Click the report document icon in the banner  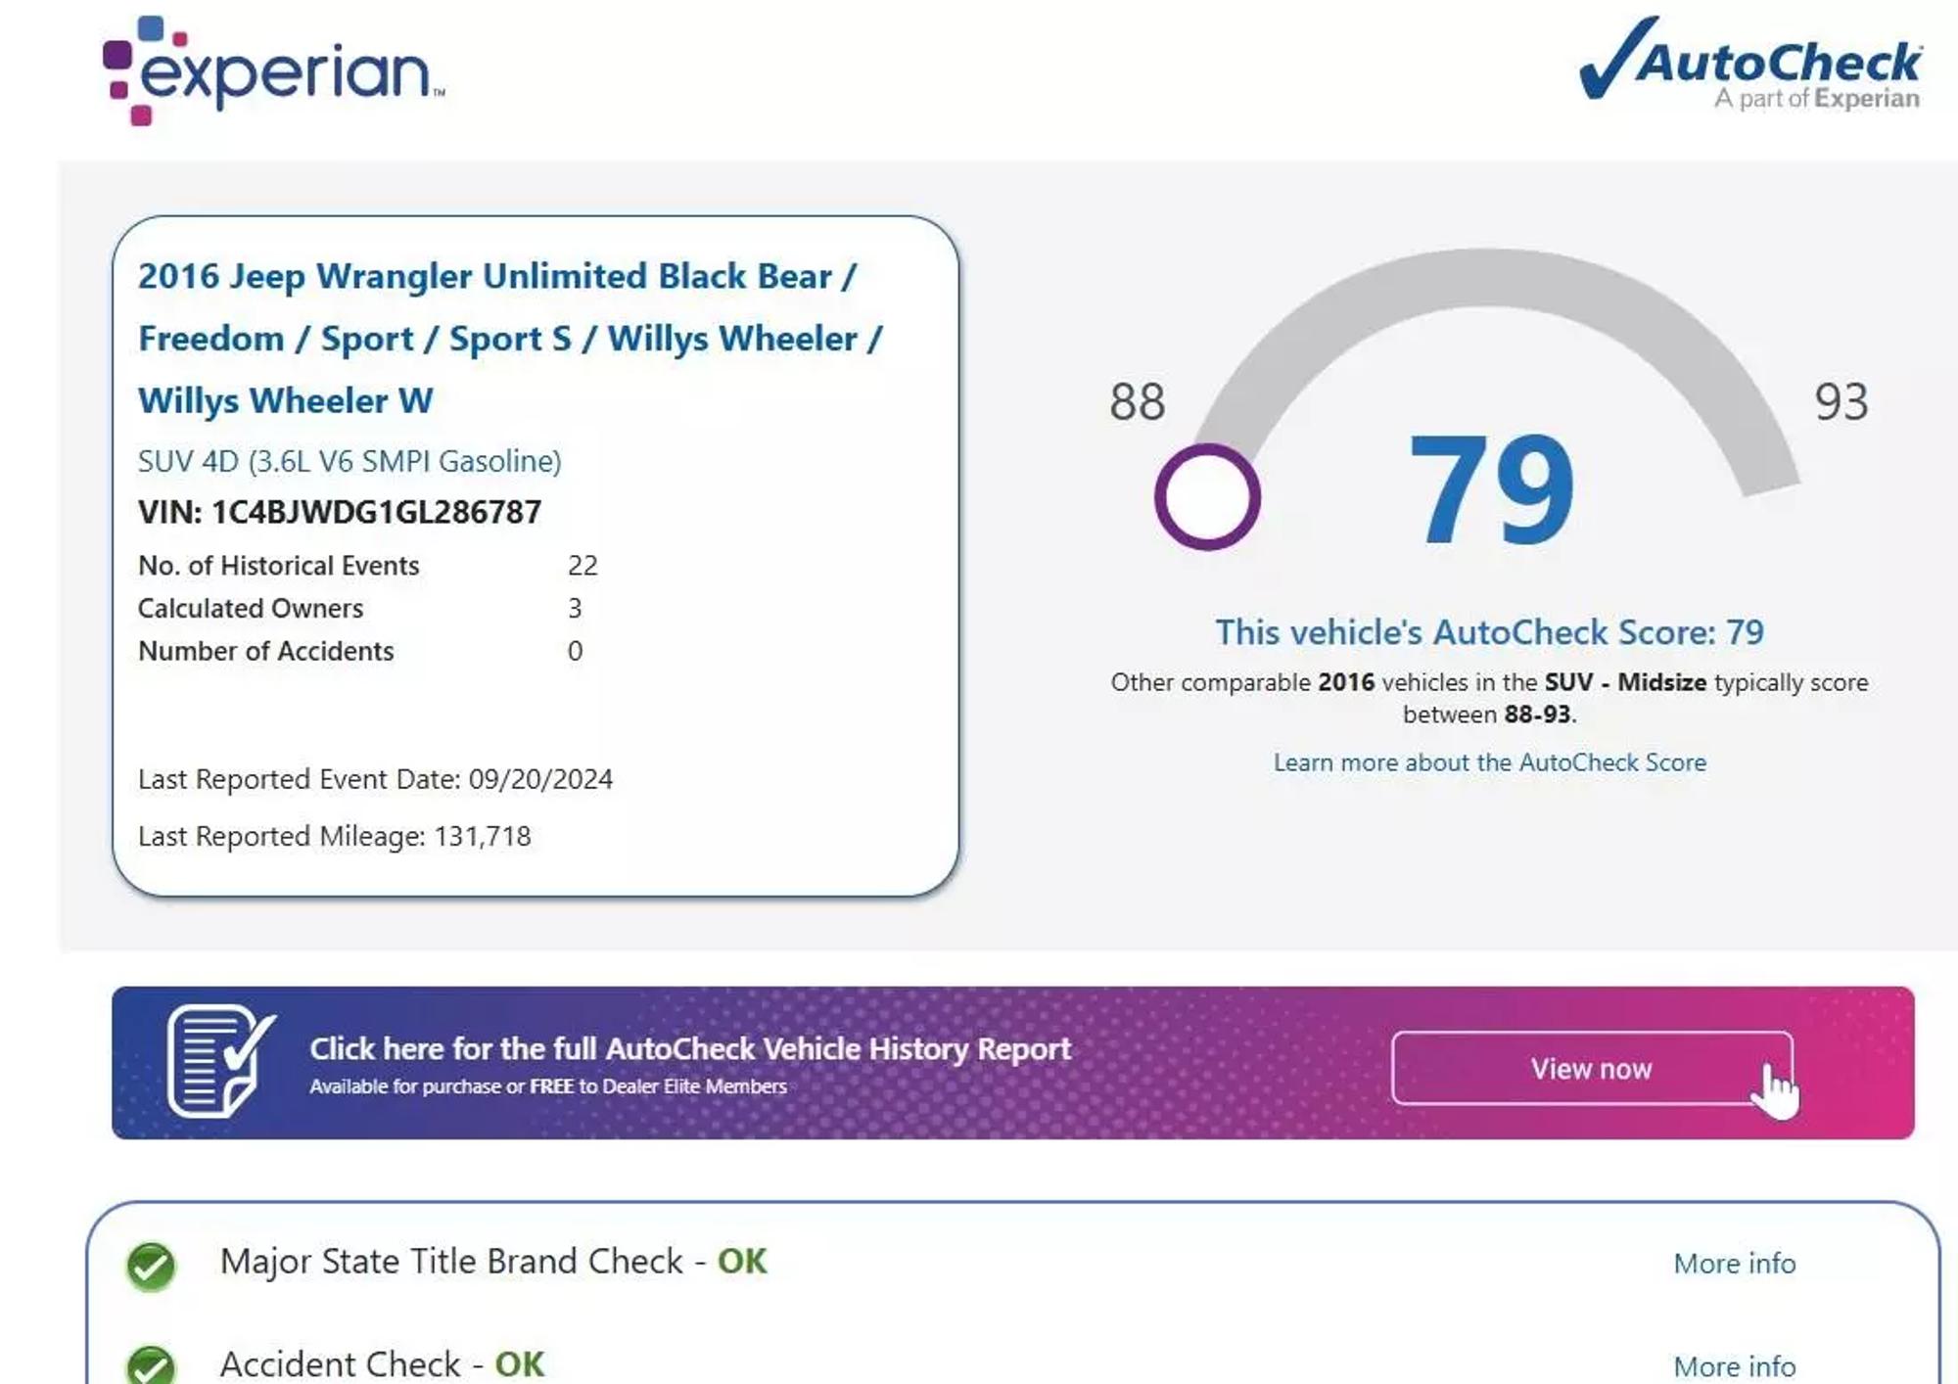tap(221, 1061)
